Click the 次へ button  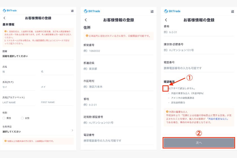(x=199, y=142)
